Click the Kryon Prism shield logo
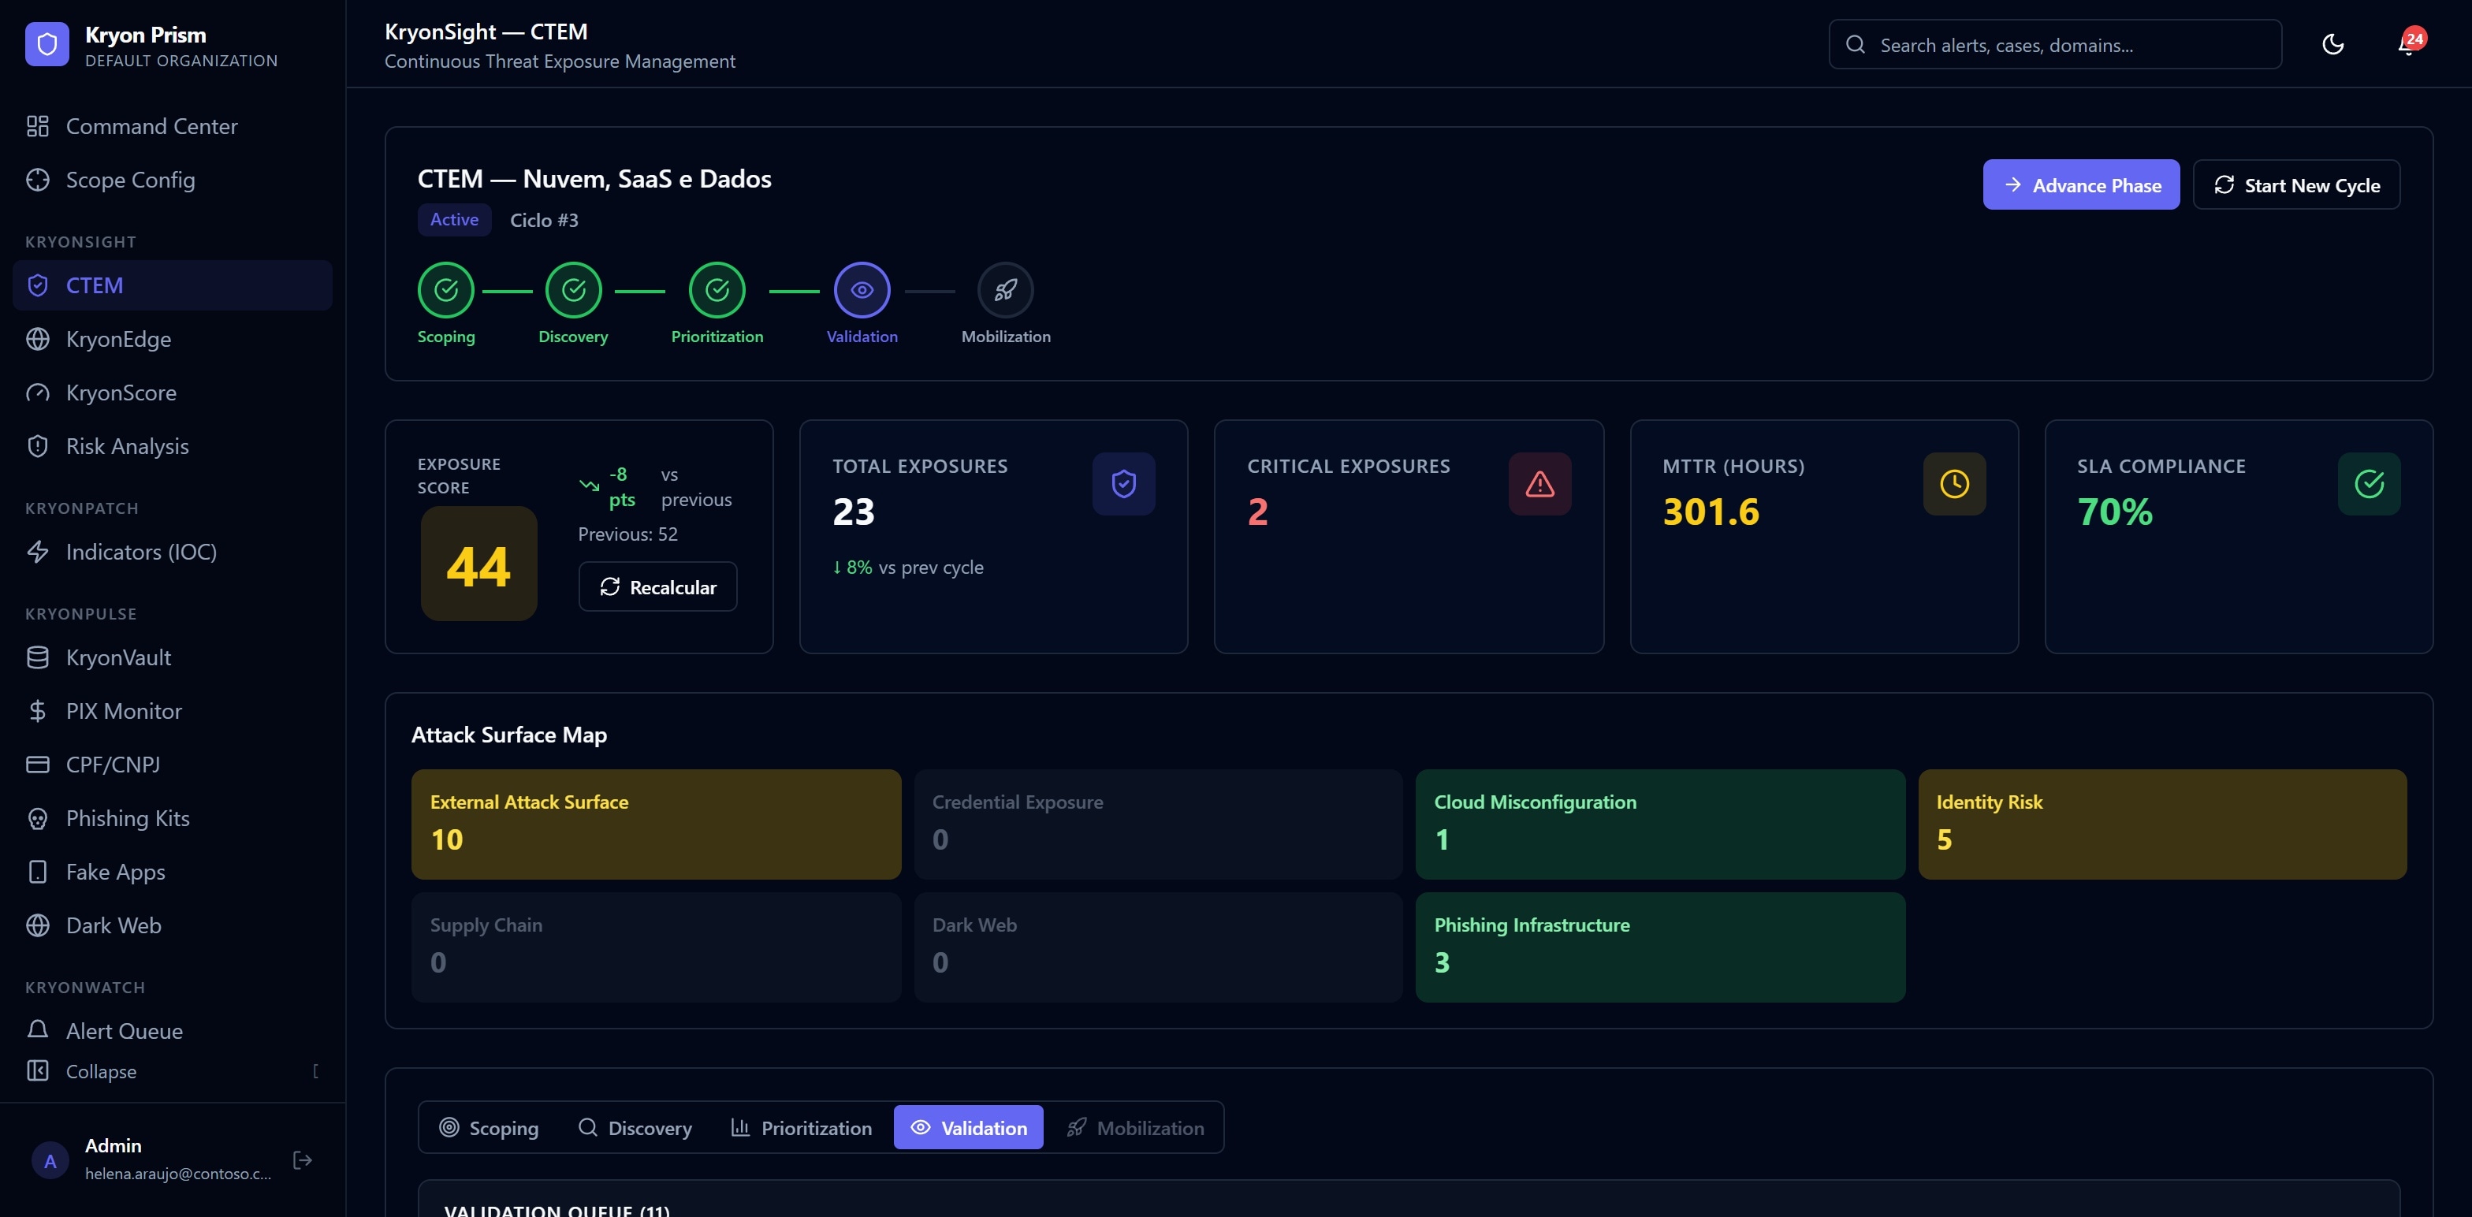This screenshot has width=2472, height=1217. (47, 44)
